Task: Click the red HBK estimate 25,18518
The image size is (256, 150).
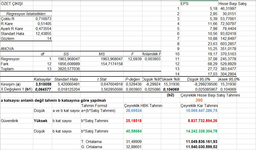Action: click(134, 121)
